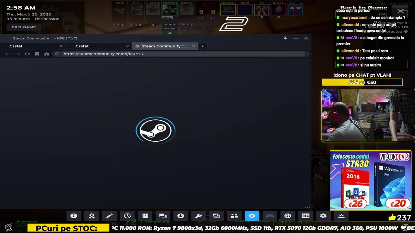Open the notes pencil icon

coord(110,216)
